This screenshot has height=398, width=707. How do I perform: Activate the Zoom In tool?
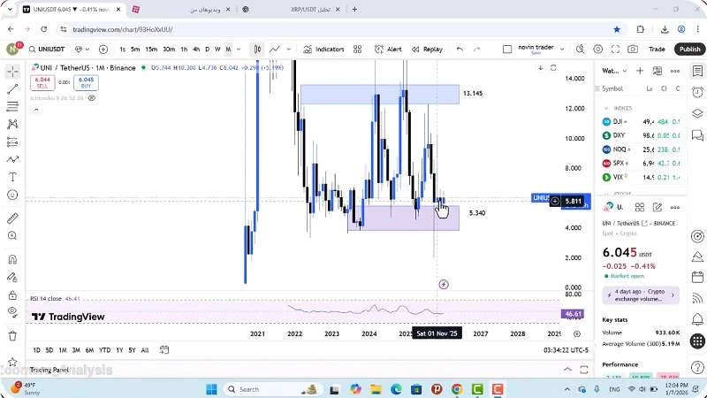click(12, 236)
